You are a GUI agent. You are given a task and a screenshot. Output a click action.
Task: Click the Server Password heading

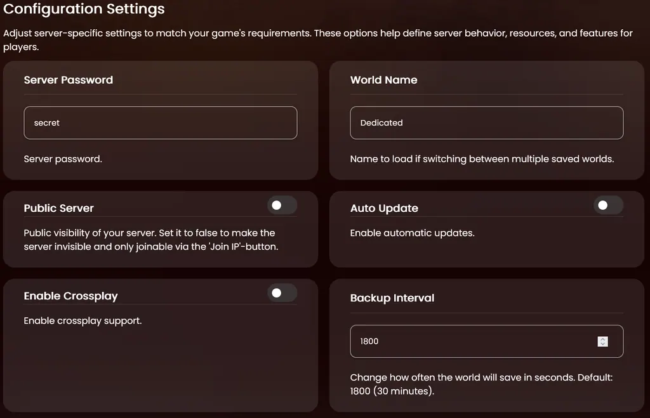pos(69,80)
